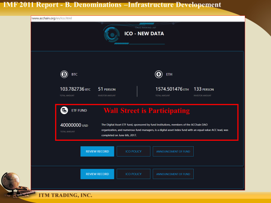Click the Bitcoin BTC coin icon
Screen dimensions: 271x203
64,74
